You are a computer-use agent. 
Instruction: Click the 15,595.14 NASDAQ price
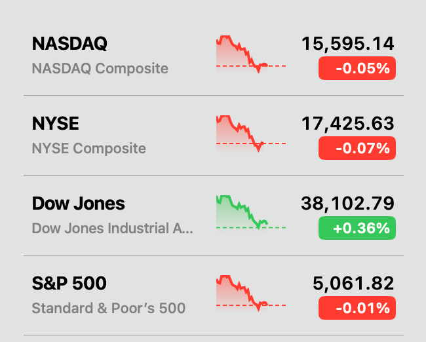[348, 44]
